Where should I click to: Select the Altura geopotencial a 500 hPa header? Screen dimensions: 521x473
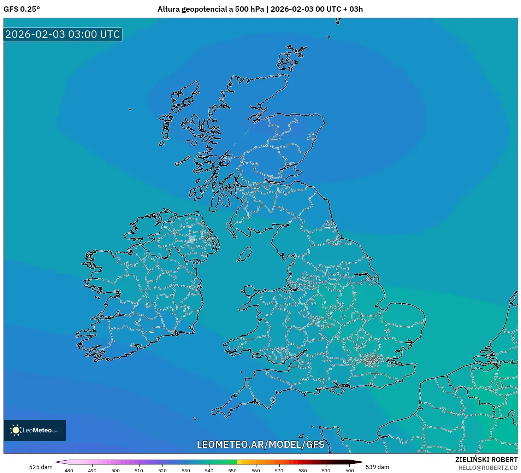(x=211, y=10)
